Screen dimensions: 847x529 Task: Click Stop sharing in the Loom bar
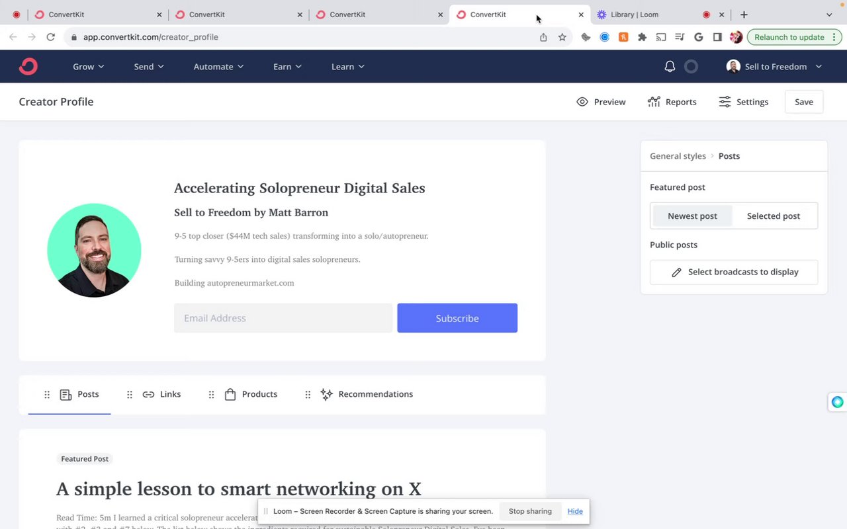[530, 511]
